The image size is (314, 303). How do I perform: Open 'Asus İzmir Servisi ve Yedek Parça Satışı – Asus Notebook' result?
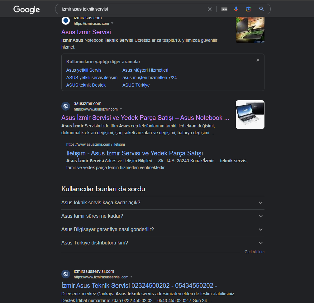(145, 118)
